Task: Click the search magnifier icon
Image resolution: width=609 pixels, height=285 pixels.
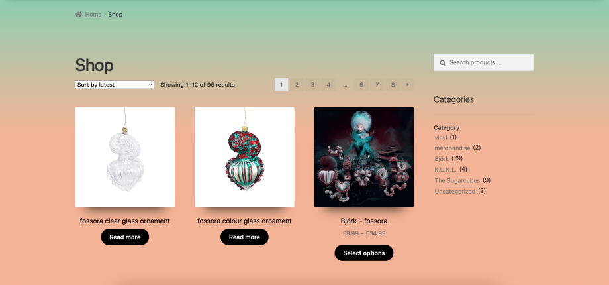Action: (442, 62)
